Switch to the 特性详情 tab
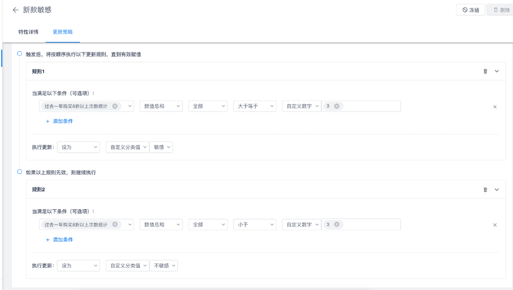Viewport: 513px width, 290px height. pos(28,31)
